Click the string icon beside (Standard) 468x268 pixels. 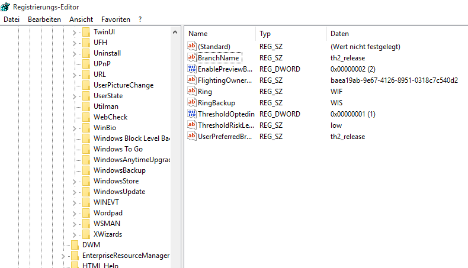191,46
